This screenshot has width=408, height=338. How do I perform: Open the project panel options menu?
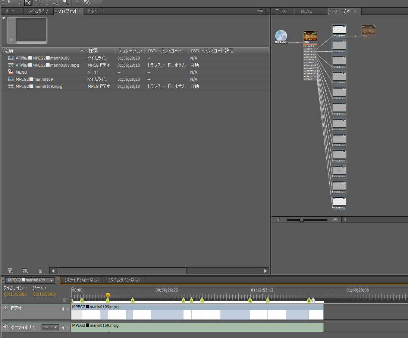[x=260, y=11]
